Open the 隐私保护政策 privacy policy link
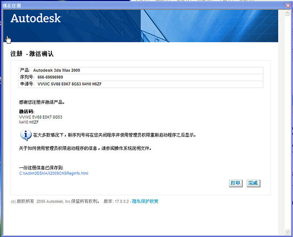 pos(145,201)
